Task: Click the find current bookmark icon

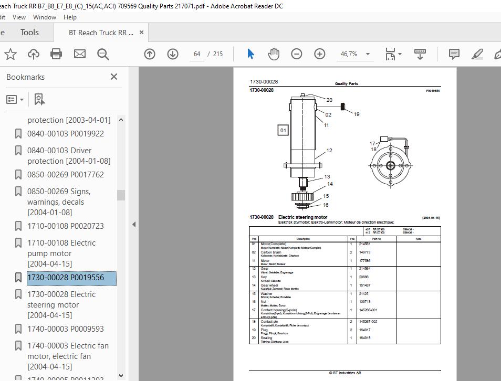Action: (x=39, y=99)
